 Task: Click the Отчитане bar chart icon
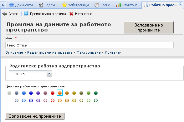click(x=118, y=5)
